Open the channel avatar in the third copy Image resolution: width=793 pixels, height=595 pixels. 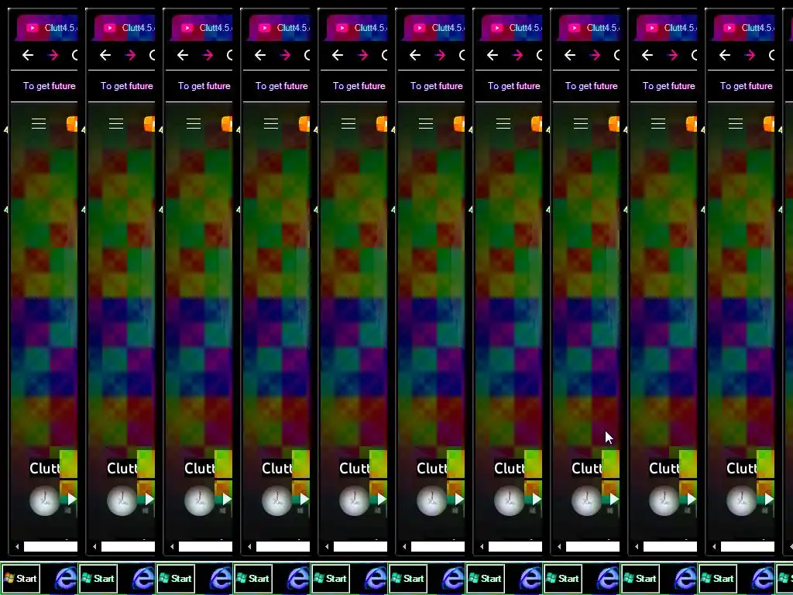click(x=199, y=501)
